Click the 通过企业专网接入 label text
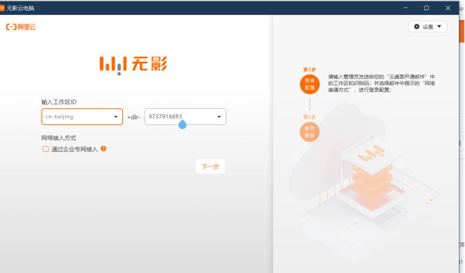Viewport: 465px width, 273px height. 75,149
